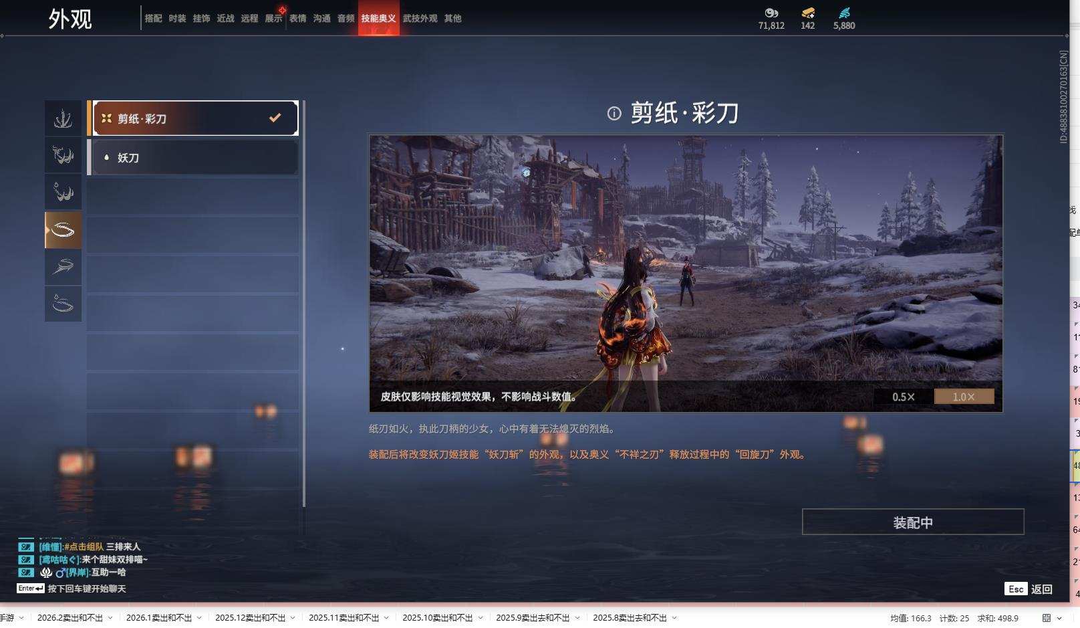The height and width of the screenshot is (628, 1080).
Task: Click the gold ingot icon showing 142
Action: (x=807, y=12)
